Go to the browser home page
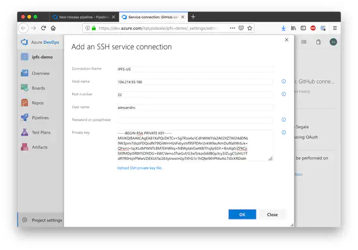 [x=54, y=27]
